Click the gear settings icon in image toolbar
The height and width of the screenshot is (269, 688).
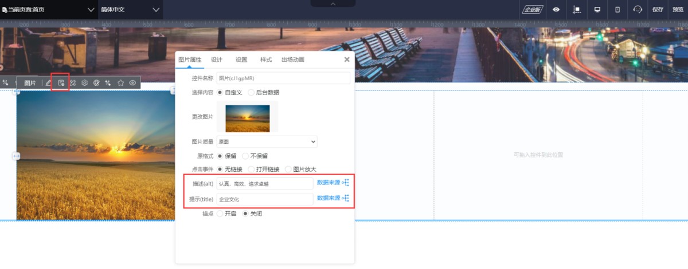coord(84,83)
